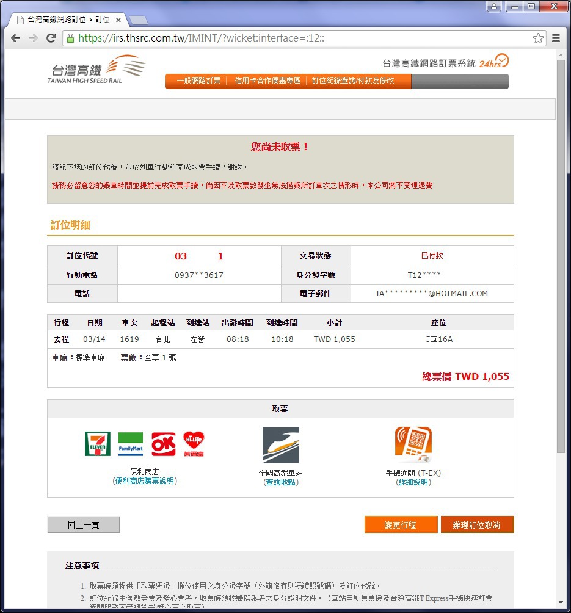Open the T-EX 詳細說明 link

(x=413, y=482)
